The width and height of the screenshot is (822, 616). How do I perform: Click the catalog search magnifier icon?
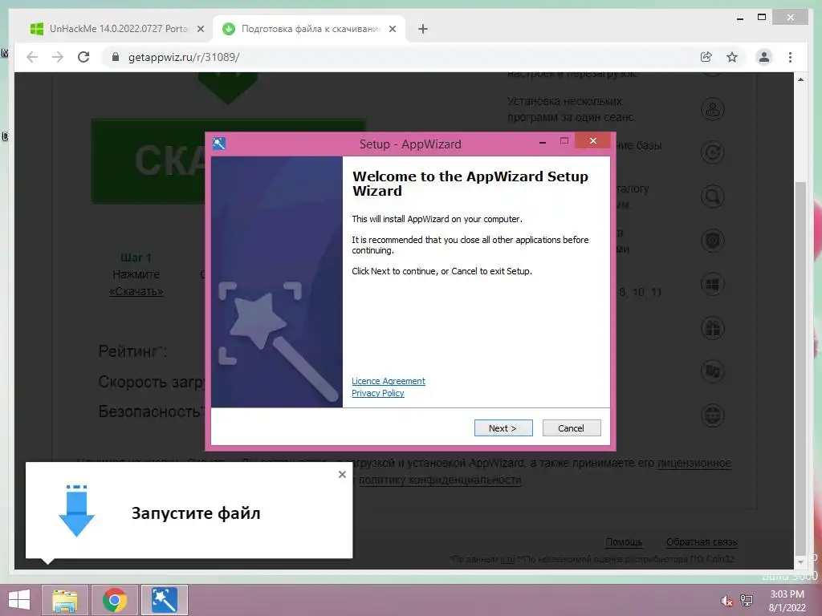click(x=713, y=197)
